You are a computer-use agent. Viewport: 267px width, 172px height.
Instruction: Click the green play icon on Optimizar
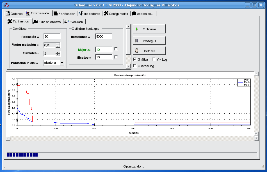137,29
